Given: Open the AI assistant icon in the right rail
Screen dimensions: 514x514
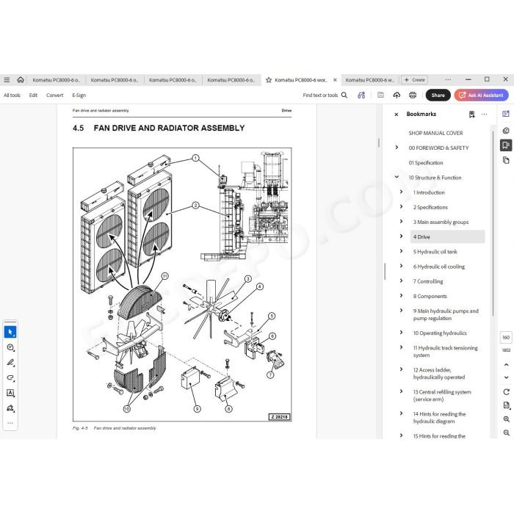Looking at the screenshot, I should [x=506, y=114].
